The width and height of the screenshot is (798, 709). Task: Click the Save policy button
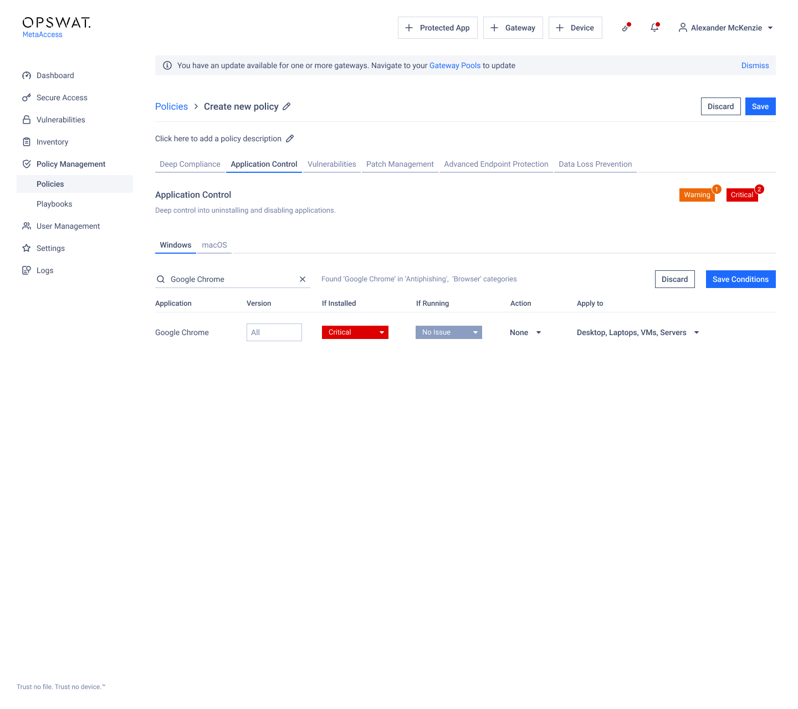[x=760, y=106]
